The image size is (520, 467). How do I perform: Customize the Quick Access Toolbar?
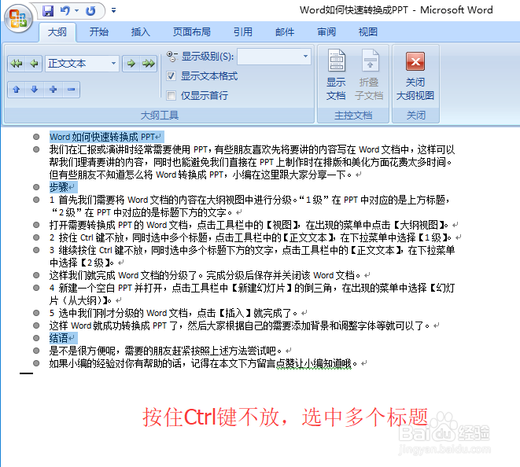coord(113,10)
